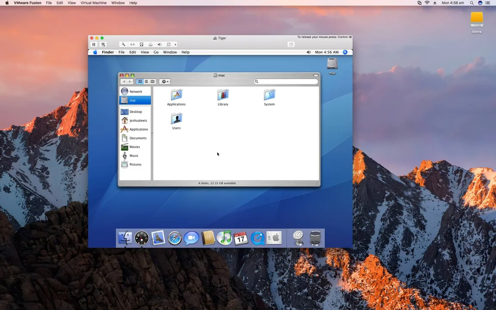Select the Library folder icon

(223, 95)
